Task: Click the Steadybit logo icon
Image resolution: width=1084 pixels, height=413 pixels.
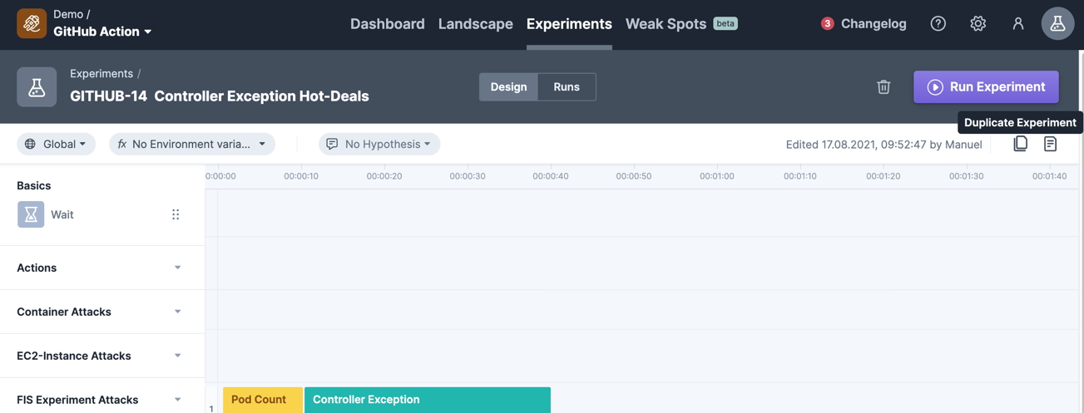Action: [x=32, y=23]
